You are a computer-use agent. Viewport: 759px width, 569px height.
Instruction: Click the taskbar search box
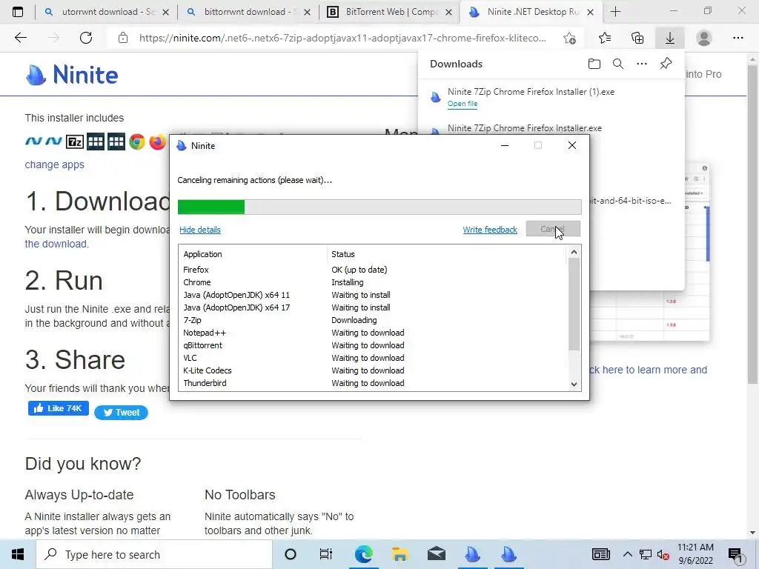(154, 554)
